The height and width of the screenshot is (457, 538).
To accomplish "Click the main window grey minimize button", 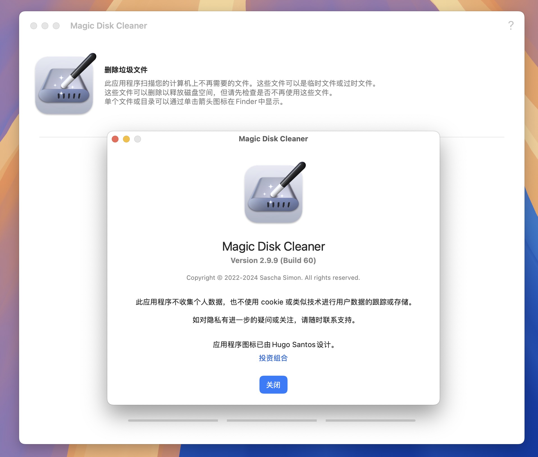I will point(45,26).
